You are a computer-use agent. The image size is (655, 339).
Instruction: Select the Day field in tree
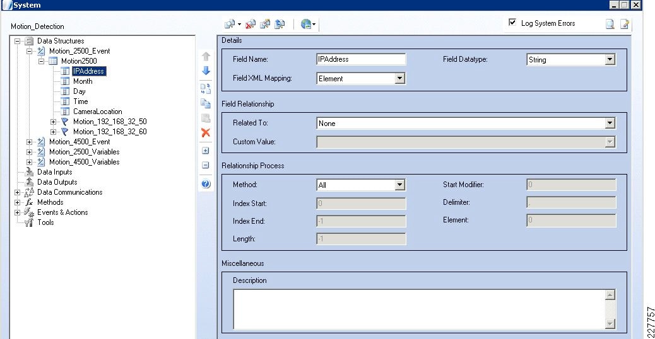point(80,91)
